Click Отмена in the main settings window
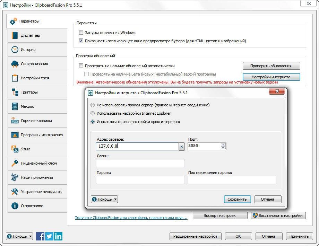The image size is (319, 246). [269, 236]
